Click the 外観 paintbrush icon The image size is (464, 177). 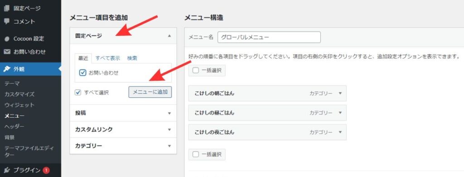[7, 69]
